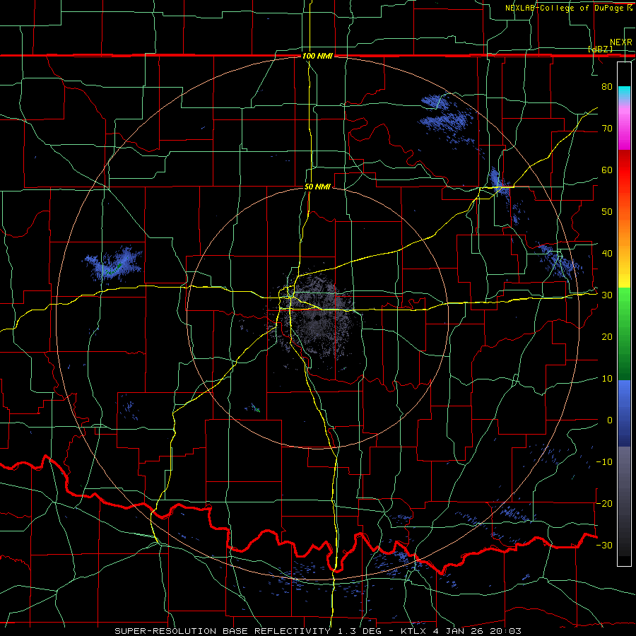Click the 10 value on the dBZ scale
The image size is (636, 636).
[x=607, y=379]
